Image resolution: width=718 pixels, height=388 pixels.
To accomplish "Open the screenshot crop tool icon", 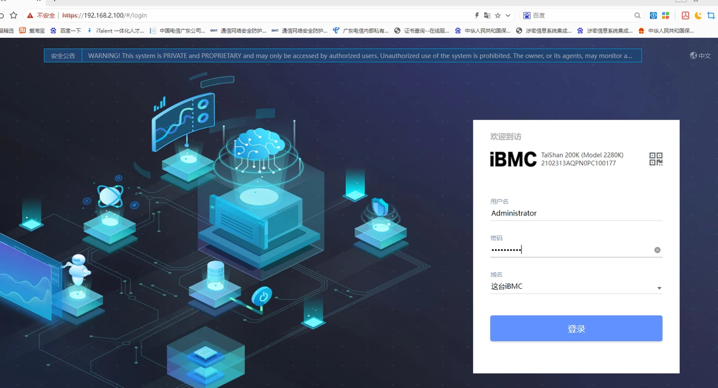I will [711, 16].
